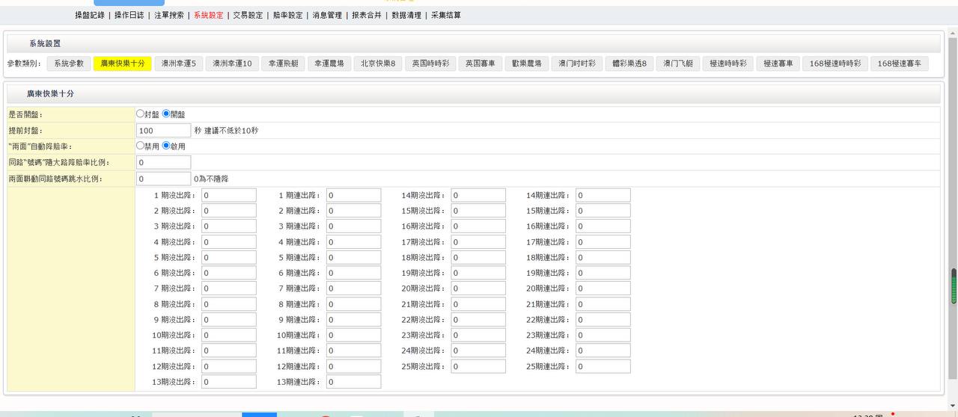Select the 開盤 radio option

tap(166, 114)
